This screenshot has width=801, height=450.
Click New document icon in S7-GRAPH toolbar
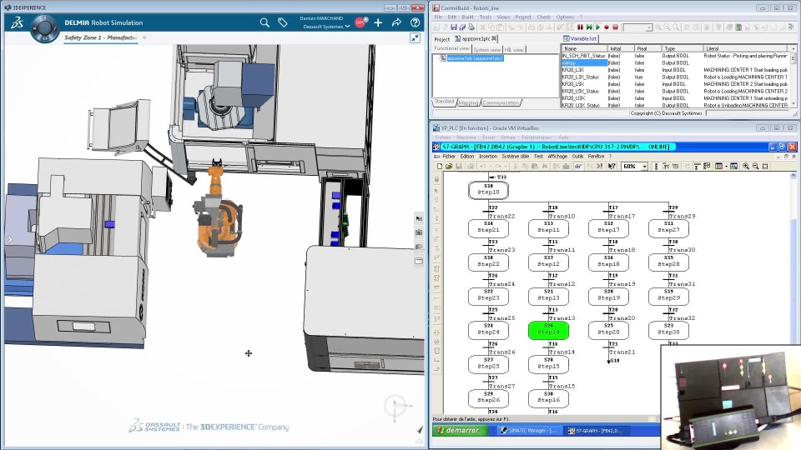pyautogui.click(x=440, y=167)
